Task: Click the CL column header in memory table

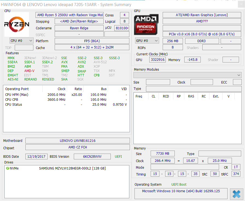Action: point(153,96)
